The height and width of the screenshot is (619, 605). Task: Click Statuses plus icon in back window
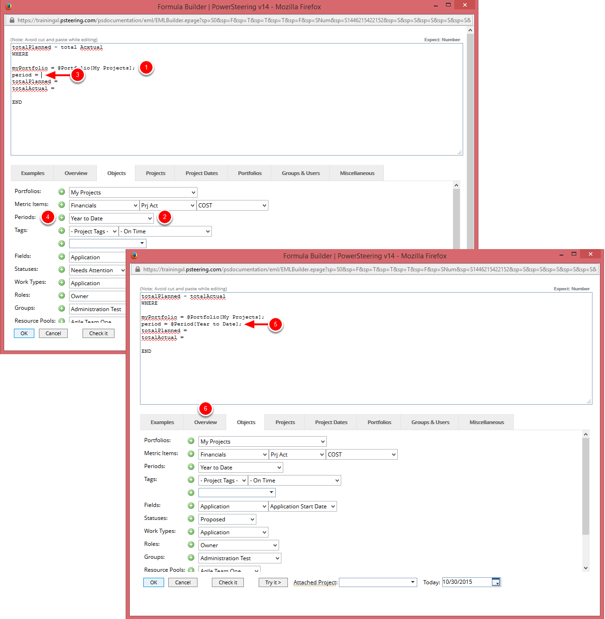62,269
